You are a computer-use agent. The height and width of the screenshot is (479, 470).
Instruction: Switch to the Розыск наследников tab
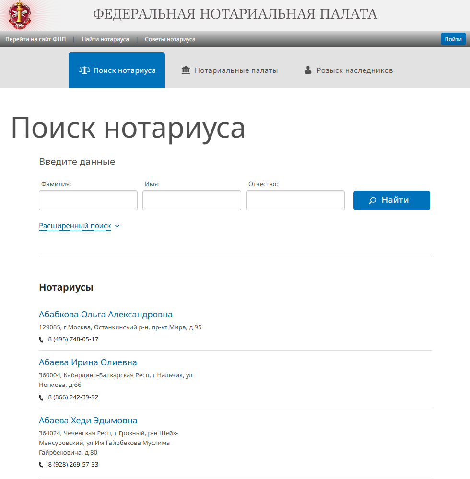point(349,70)
